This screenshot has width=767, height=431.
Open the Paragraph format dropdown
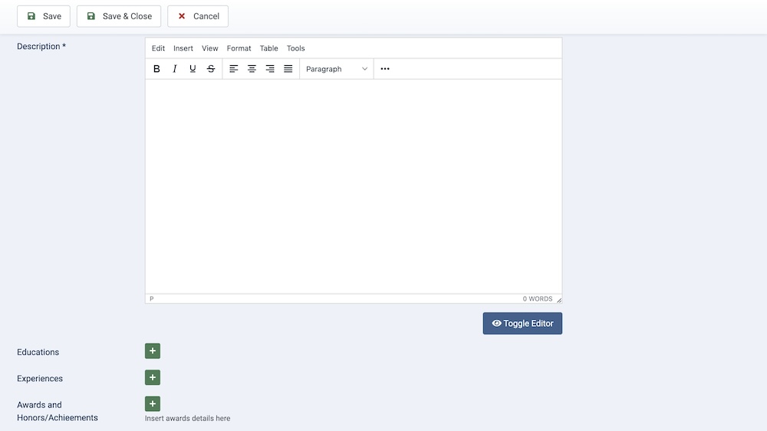(337, 69)
